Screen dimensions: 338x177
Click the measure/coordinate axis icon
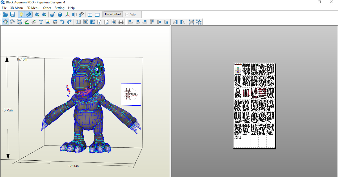pos(68,14)
